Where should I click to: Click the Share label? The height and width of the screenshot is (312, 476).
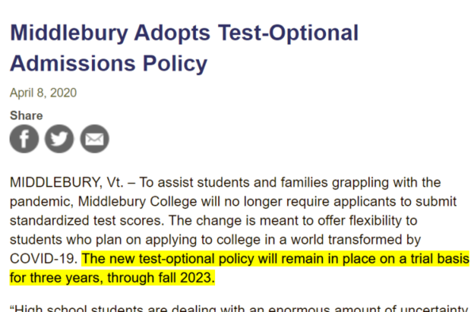[26, 116]
